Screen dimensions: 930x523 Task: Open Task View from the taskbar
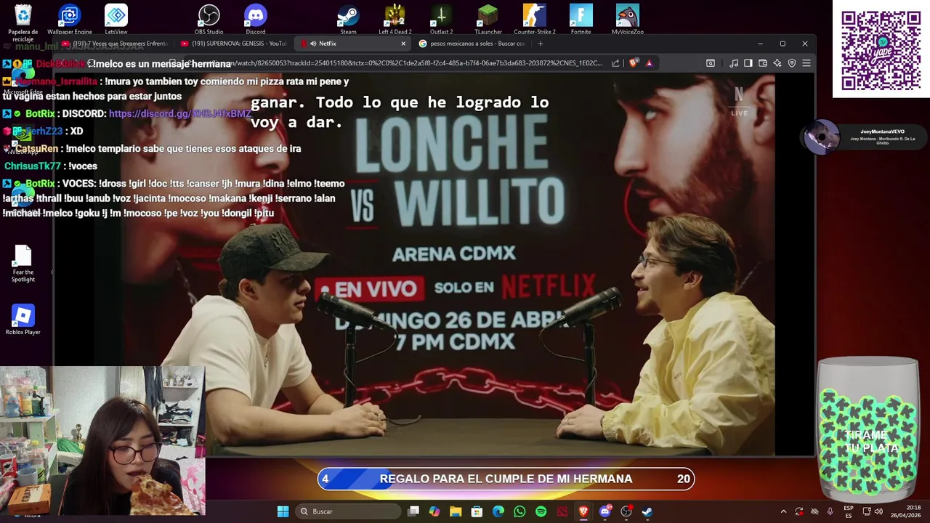tap(413, 511)
